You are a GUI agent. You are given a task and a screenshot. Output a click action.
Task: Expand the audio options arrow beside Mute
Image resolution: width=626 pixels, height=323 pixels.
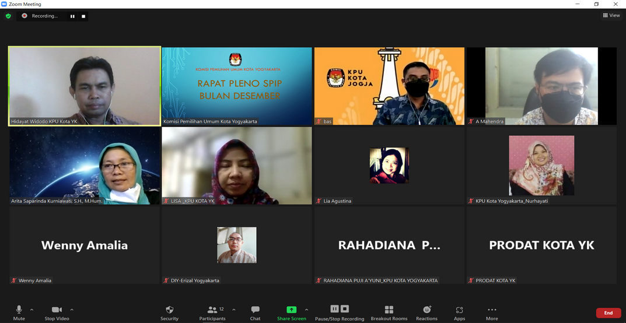click(x=32, y=310)
